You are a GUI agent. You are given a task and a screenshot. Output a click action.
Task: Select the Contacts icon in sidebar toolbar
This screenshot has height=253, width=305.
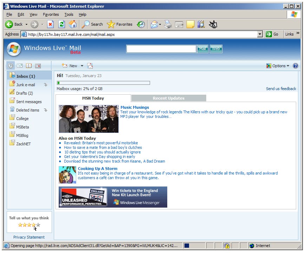click(29, 66)
